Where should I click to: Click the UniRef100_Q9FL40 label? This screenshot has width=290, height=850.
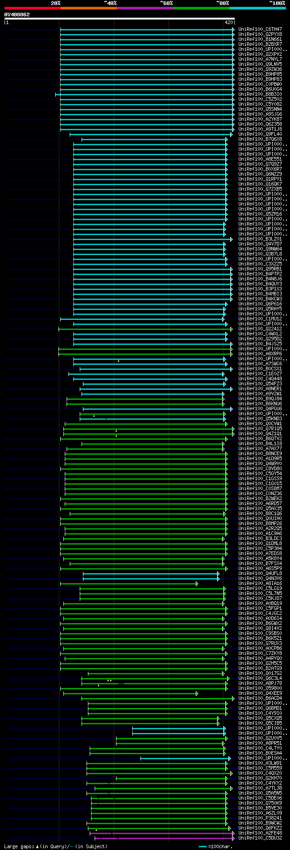tap(260, 134)
